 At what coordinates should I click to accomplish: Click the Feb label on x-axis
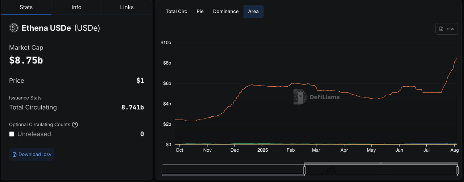pos(291,150)
